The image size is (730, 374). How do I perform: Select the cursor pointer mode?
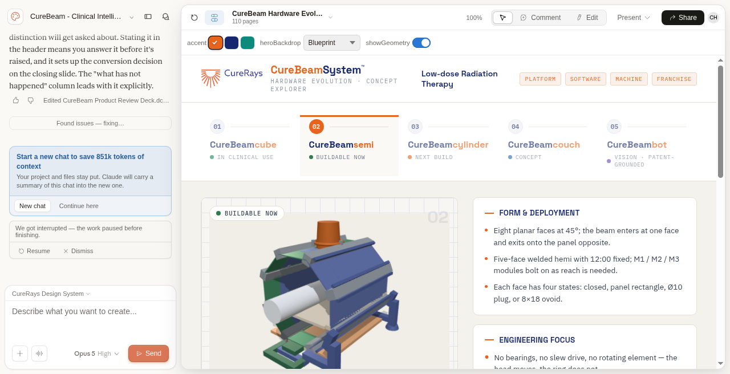[502, 18]
